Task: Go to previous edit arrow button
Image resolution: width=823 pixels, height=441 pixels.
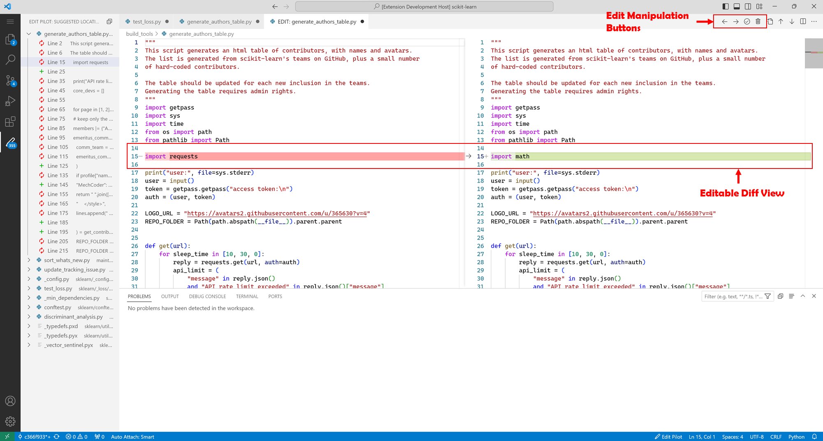Action: [x=725, y=21]
